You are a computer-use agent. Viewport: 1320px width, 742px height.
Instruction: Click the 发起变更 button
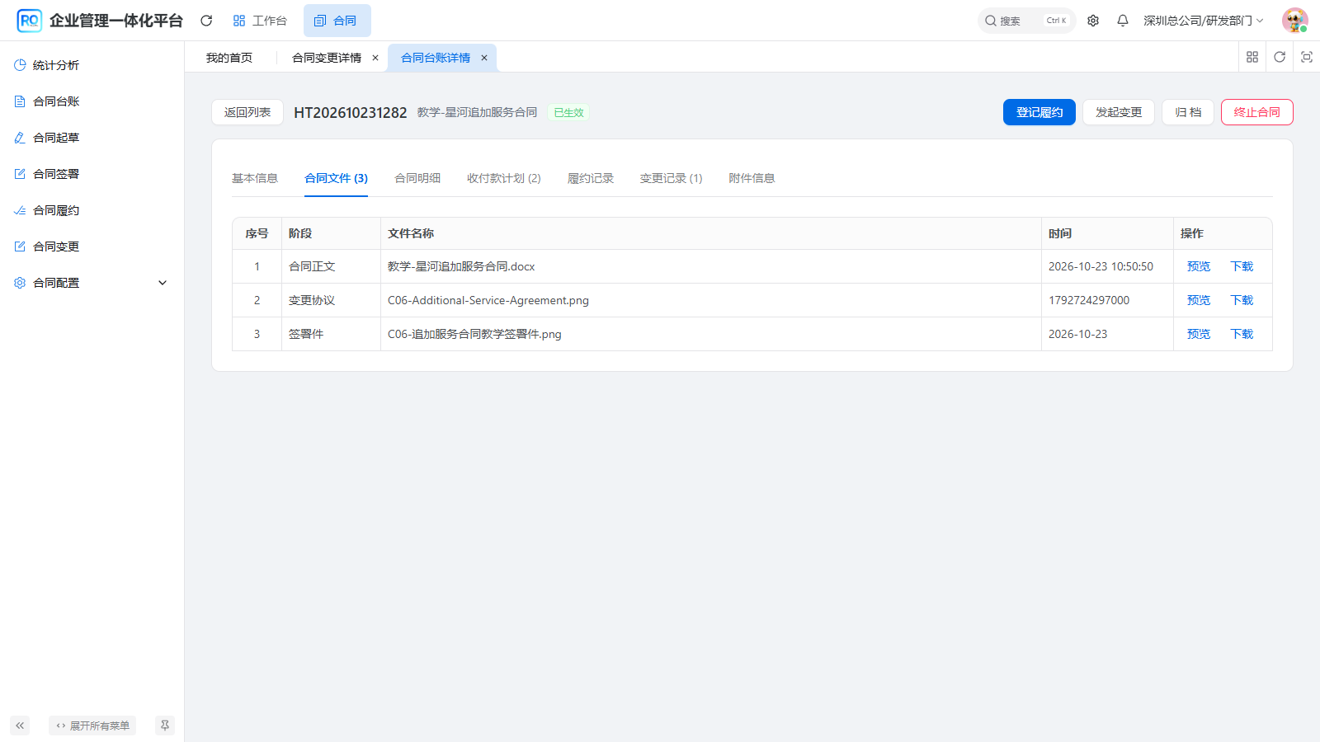1119,112
